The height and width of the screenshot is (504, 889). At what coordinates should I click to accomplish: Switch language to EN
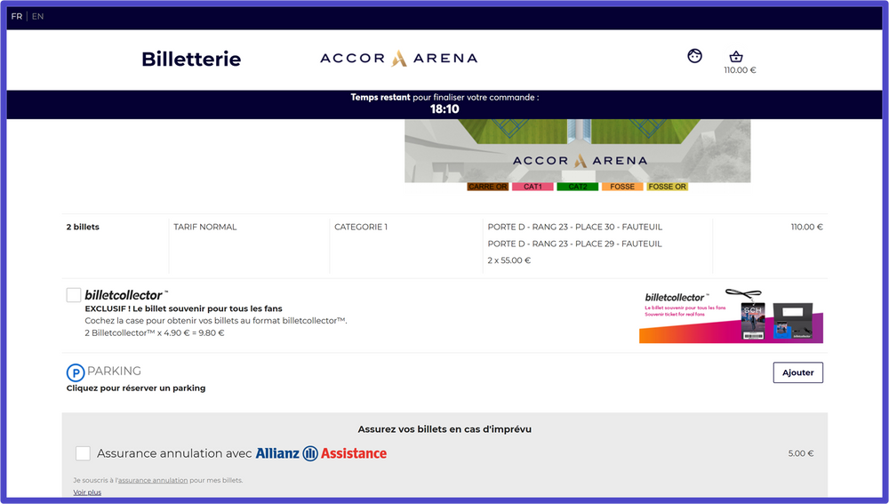[37, 16]
